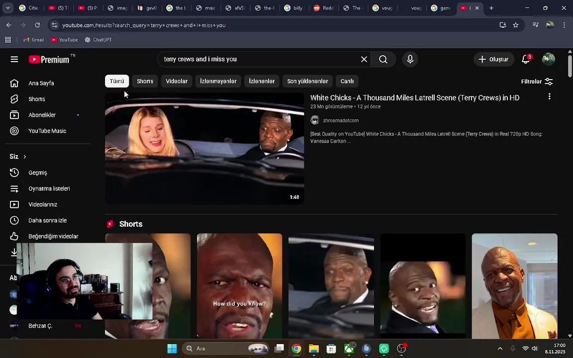Open the How did you know? Short
The image size is (573, 358).
239,286
